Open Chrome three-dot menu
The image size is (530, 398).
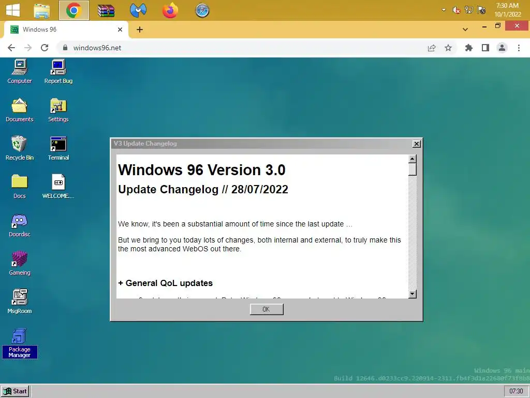pyautogui.click(x=519, y=48)
